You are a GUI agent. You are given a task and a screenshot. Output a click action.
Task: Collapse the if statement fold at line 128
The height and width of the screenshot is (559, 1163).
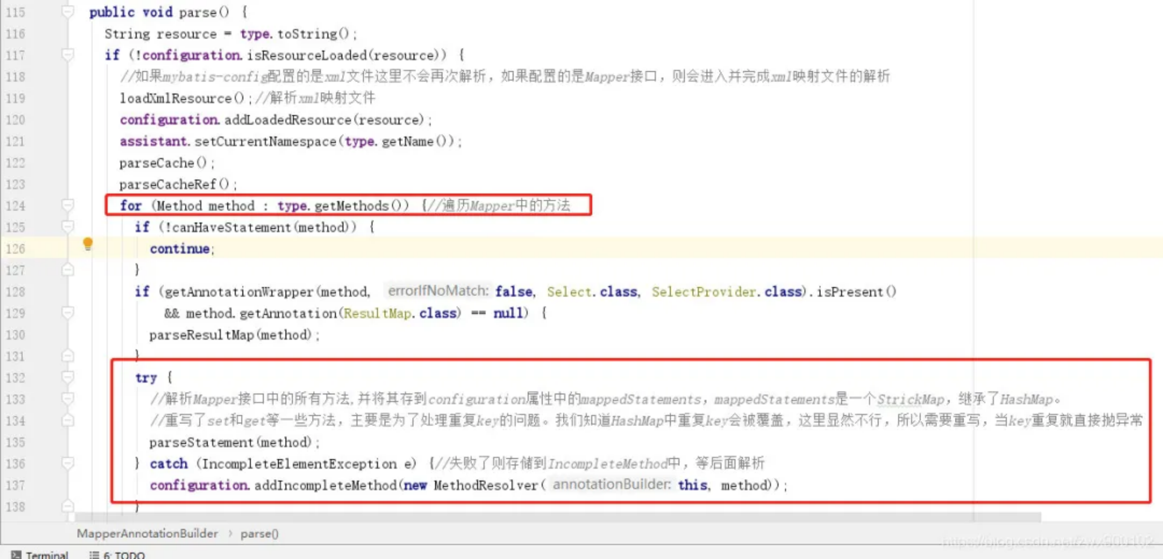pyautogui.click(x=67, y=313)
